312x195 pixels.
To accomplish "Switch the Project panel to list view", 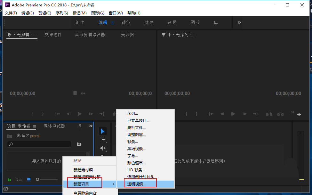I will coord(19,179).
